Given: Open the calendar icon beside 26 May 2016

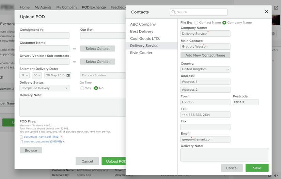Looking at the screenshot, I should coord(68,75).
